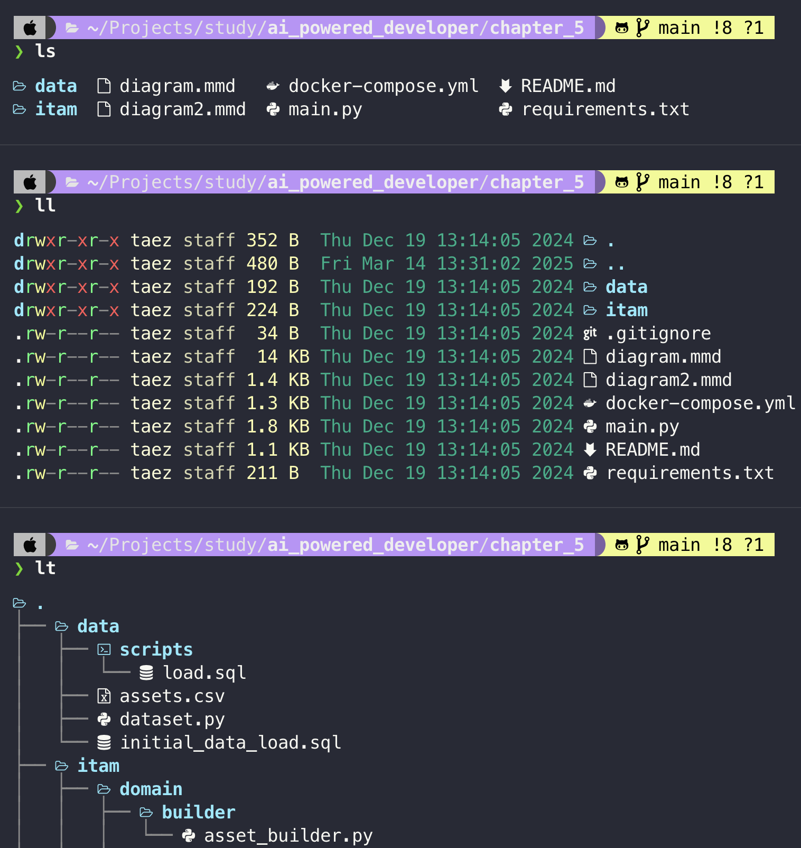Screen dimensions: 801x848
Task: Click the markdown arrow icon beside README.md in ls output
Action: [506, 86]
